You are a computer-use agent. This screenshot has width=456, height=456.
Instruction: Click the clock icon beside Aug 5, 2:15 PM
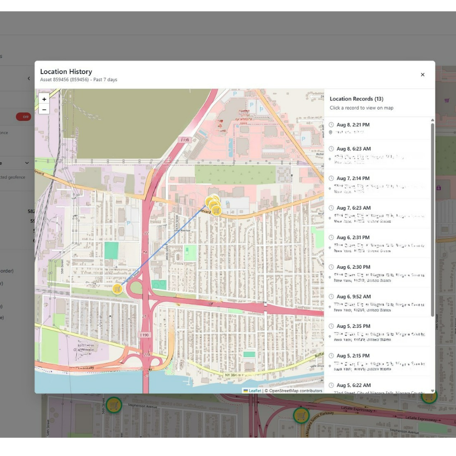[x=331, y=356]
